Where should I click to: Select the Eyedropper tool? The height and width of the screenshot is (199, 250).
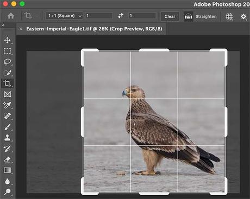pyautogui.click(x=7, y=105)
